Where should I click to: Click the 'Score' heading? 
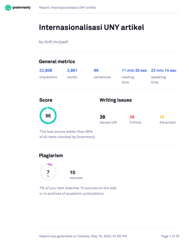[x=46, y=100]
